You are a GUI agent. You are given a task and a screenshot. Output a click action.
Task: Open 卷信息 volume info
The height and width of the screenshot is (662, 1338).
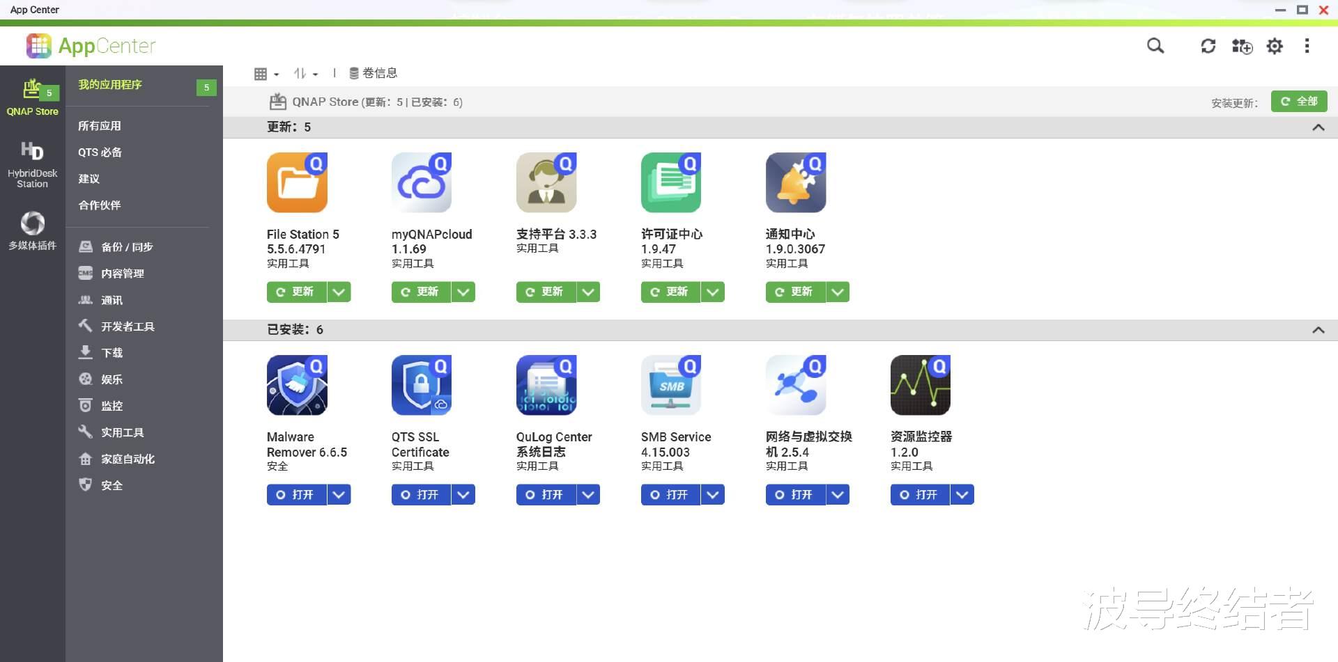(x=373, y=73)
